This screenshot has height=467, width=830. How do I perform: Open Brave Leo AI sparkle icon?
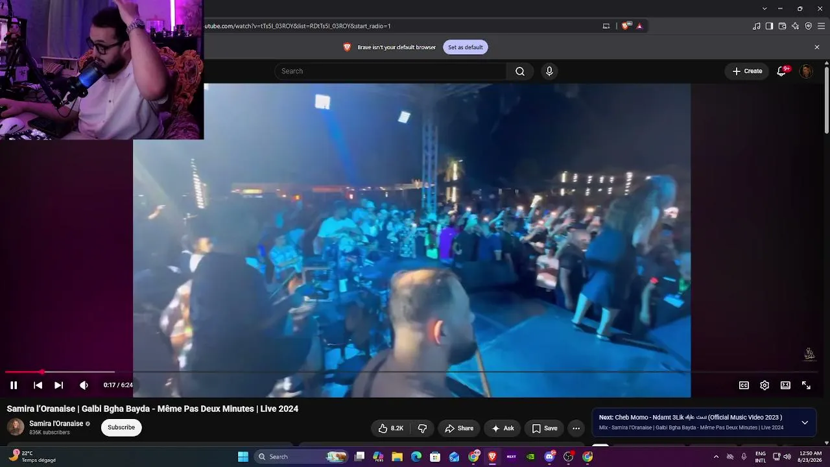tap(796, 26)
